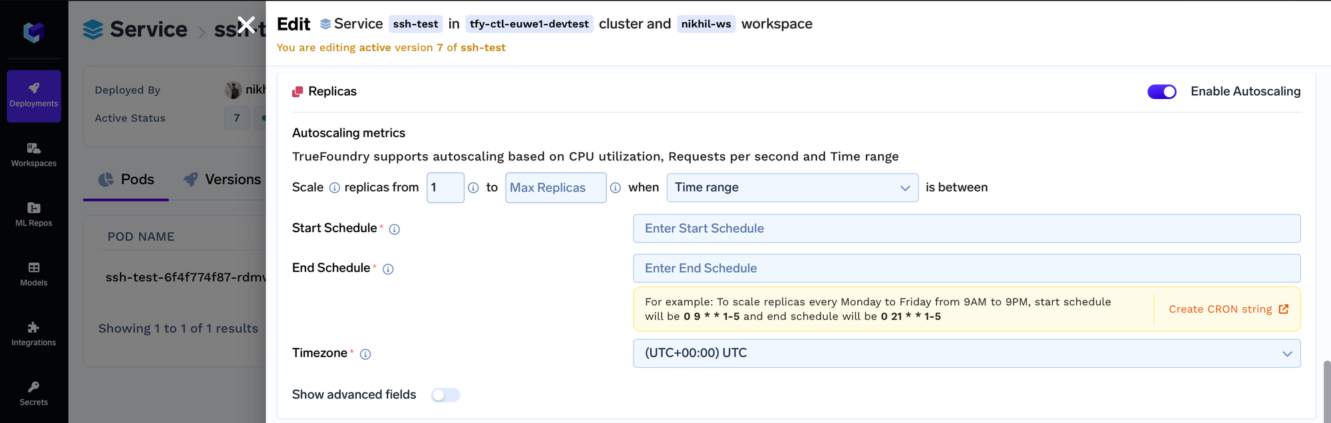The height and width of the screenshot is (423, 1331).
Task: Close the Edit Service panel
Action: point(246,25)
